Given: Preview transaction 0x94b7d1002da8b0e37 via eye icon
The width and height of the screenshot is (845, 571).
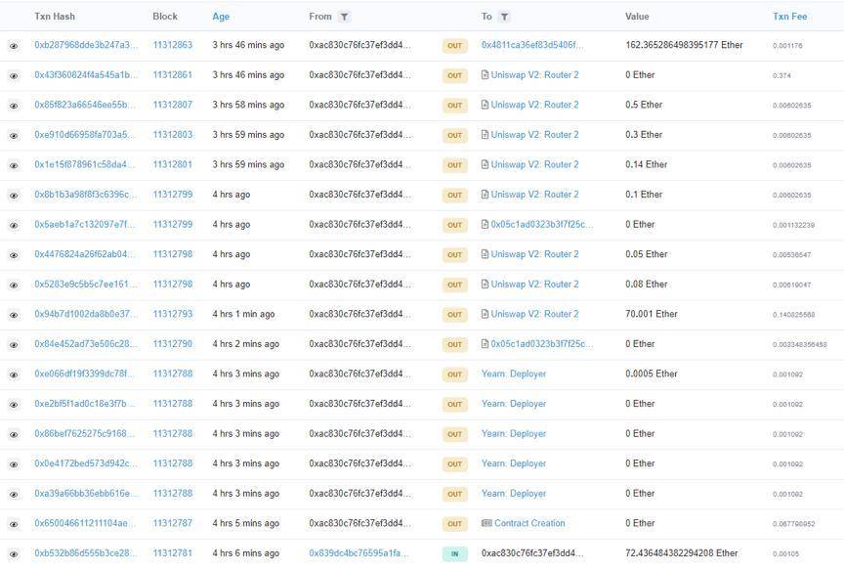Looking at the screenshot, I should 14,315.
